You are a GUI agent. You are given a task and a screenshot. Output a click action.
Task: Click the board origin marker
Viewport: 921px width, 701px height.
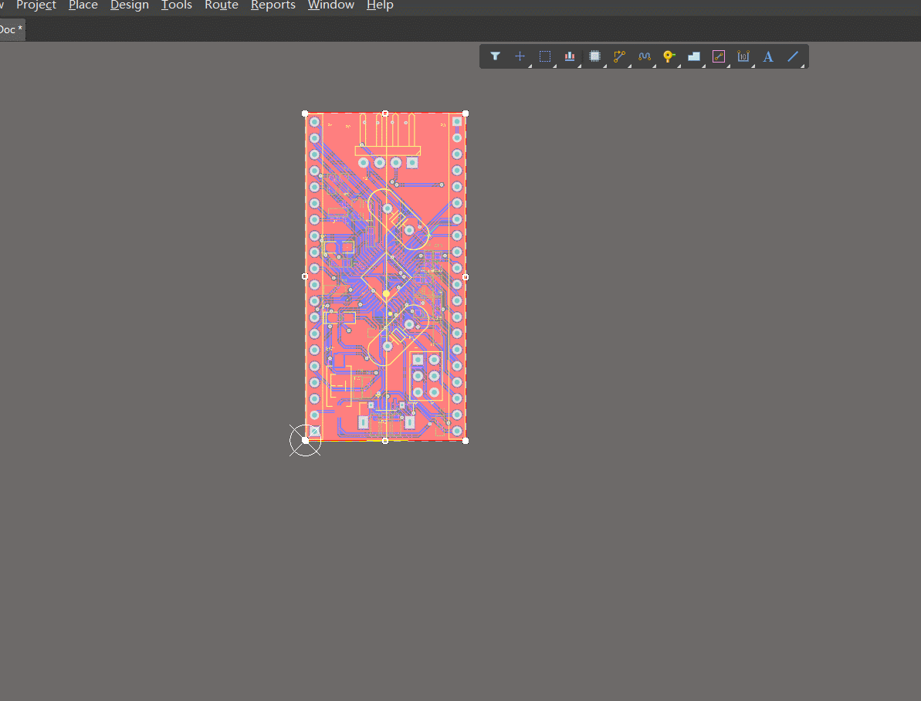[x=305, y=440]
